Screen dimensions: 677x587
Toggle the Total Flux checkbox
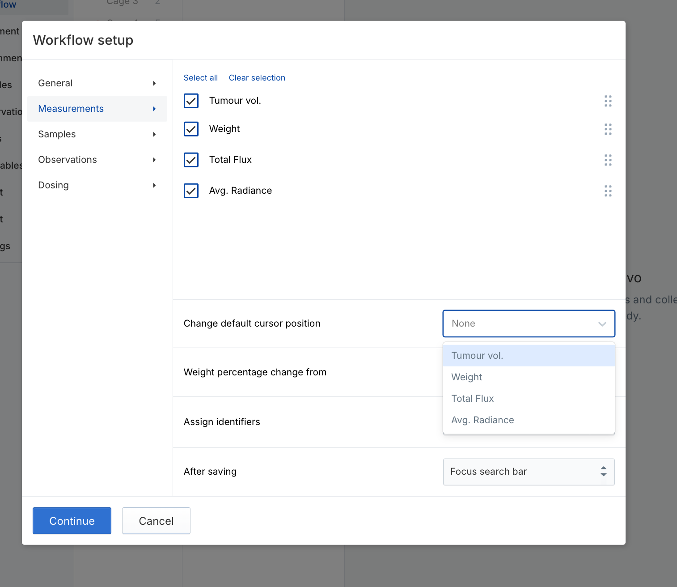coord(191,160)
